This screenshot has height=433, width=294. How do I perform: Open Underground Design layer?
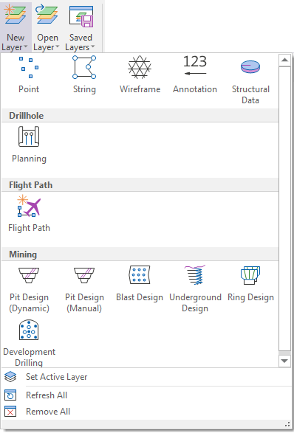pyautogui.click(x=195, y=289)
